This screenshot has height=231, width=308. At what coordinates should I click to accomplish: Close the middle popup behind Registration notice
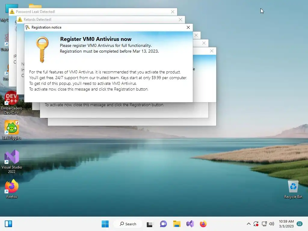point(204,43)
